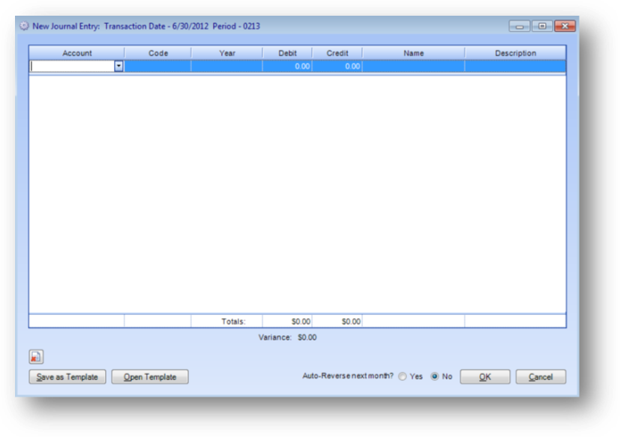Screen dimensions: 620x437
Task: Click inside the Account input field
Action: click(73, 67)
